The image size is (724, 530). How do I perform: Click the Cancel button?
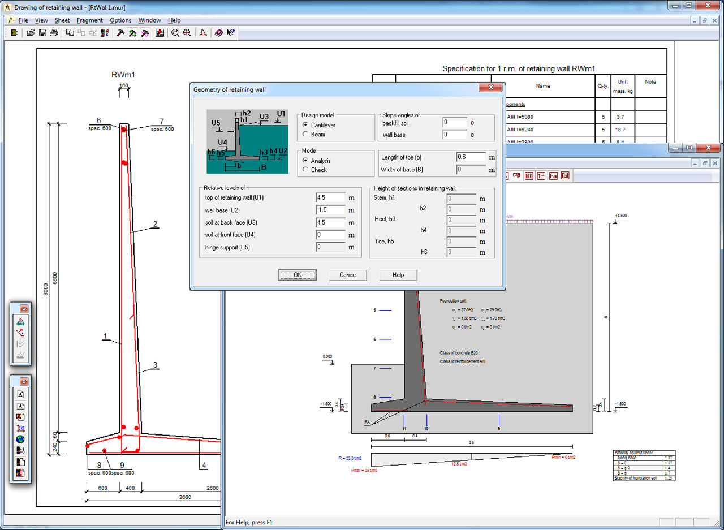click(348, 275)
